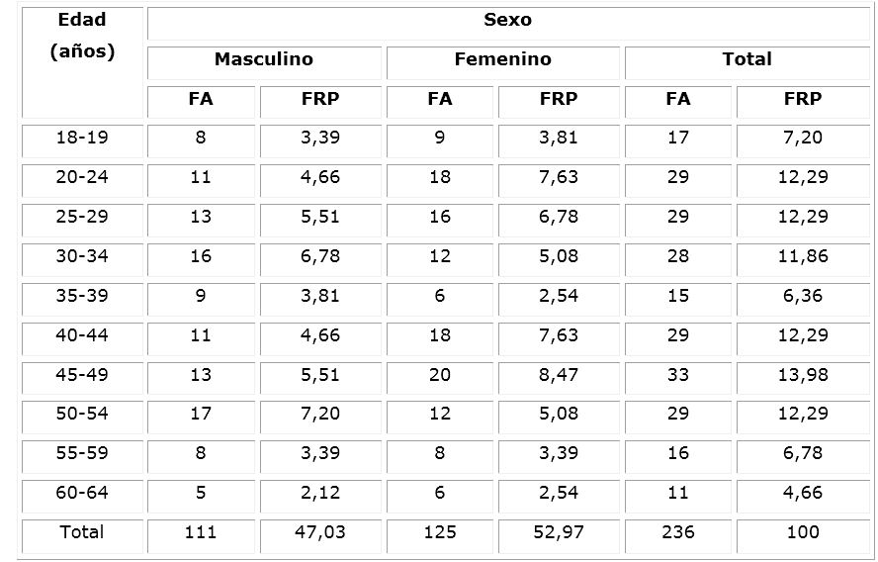
Task: Select the feminine total count 125
Action: pyautogui.click(x=440, y=532)
